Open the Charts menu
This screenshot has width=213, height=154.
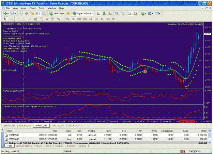33,8
